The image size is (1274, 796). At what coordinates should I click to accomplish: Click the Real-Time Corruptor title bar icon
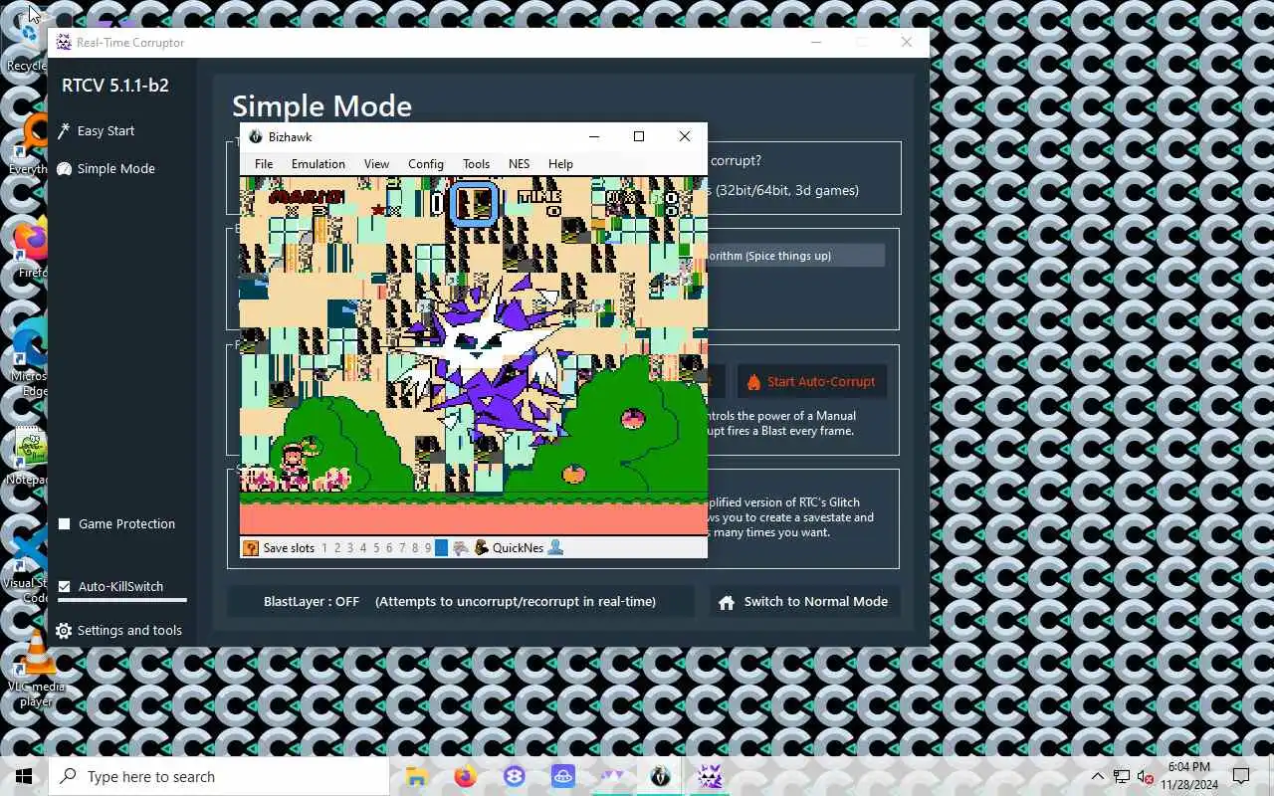click(x=64, y=43)
